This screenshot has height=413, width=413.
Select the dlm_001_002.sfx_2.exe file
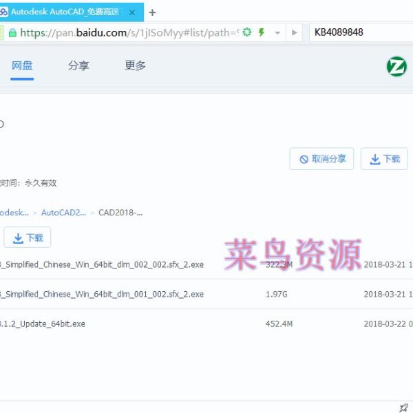coord(102,294)
